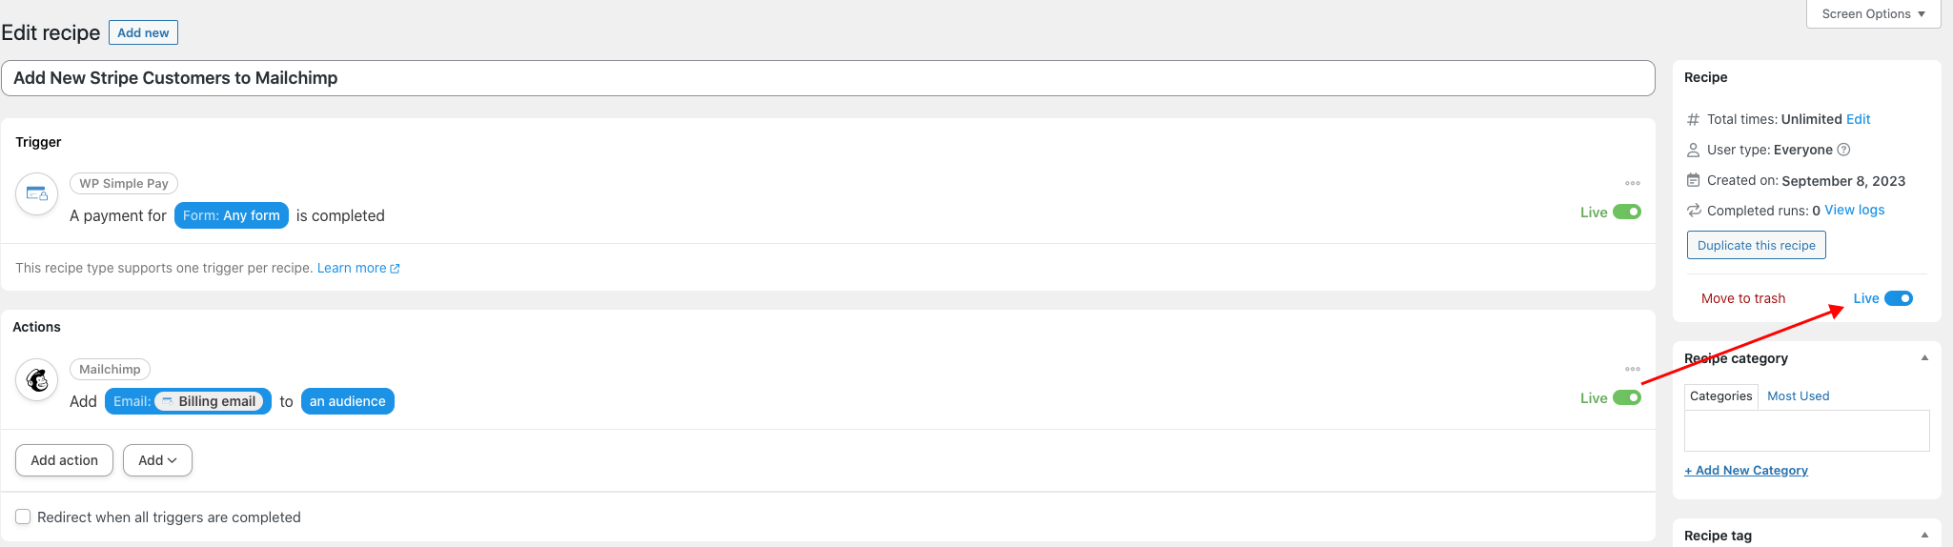Switch to the Most Used tab

(x=1798, y=396)
